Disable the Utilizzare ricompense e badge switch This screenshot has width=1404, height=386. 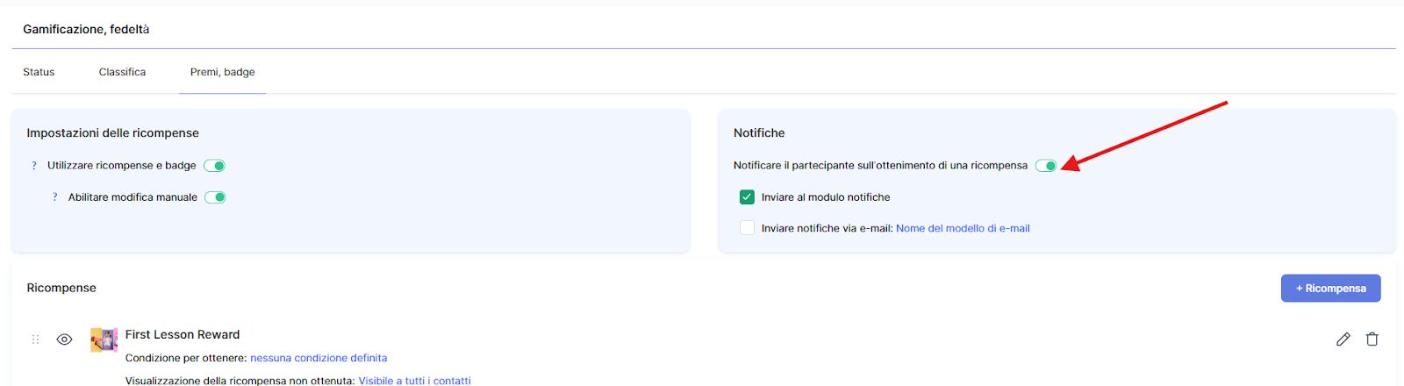[215, 166]
